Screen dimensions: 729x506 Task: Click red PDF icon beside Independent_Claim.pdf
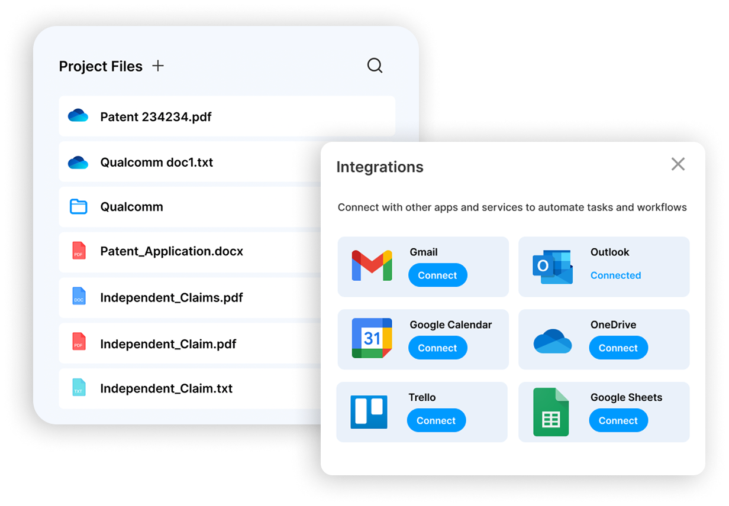79,342
